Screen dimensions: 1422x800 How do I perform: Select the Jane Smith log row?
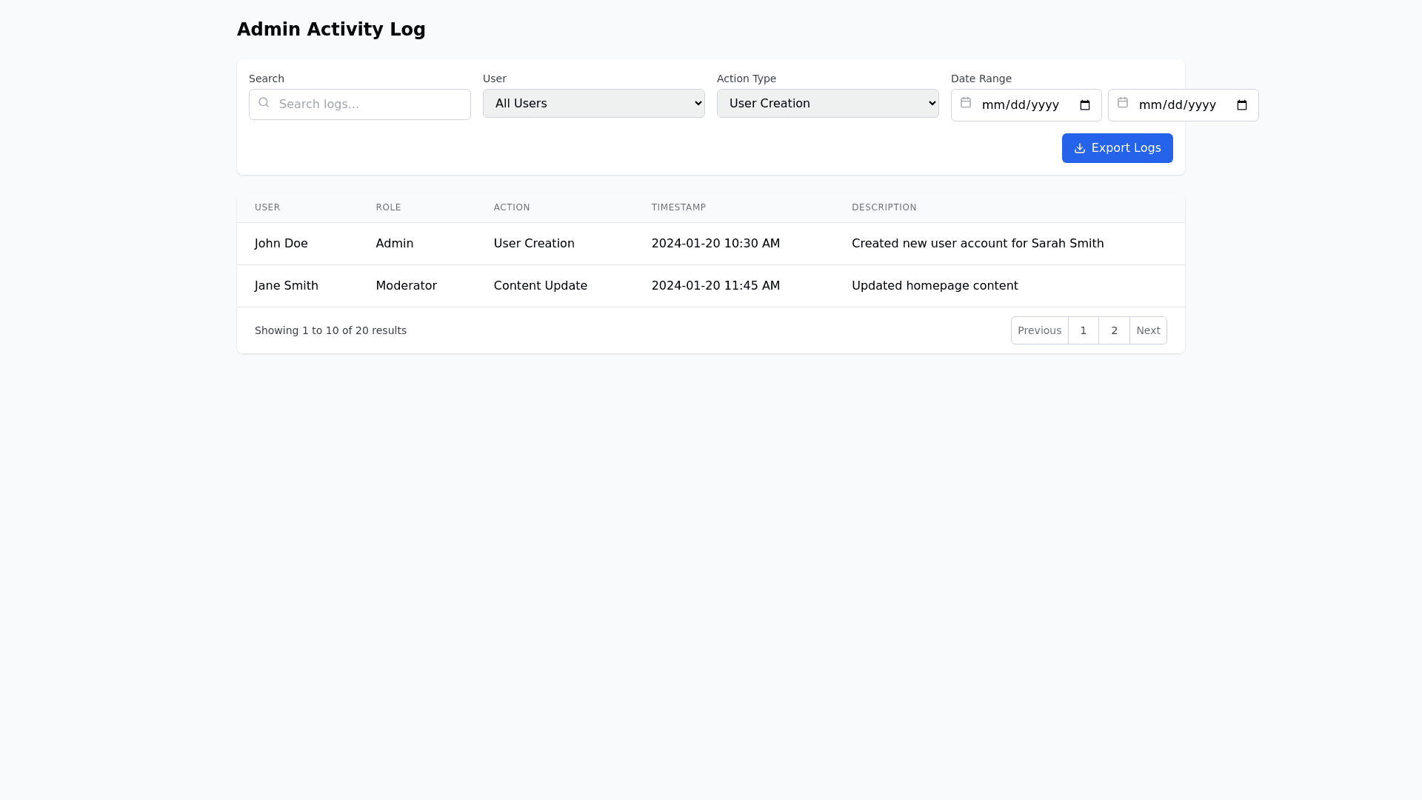710,286
